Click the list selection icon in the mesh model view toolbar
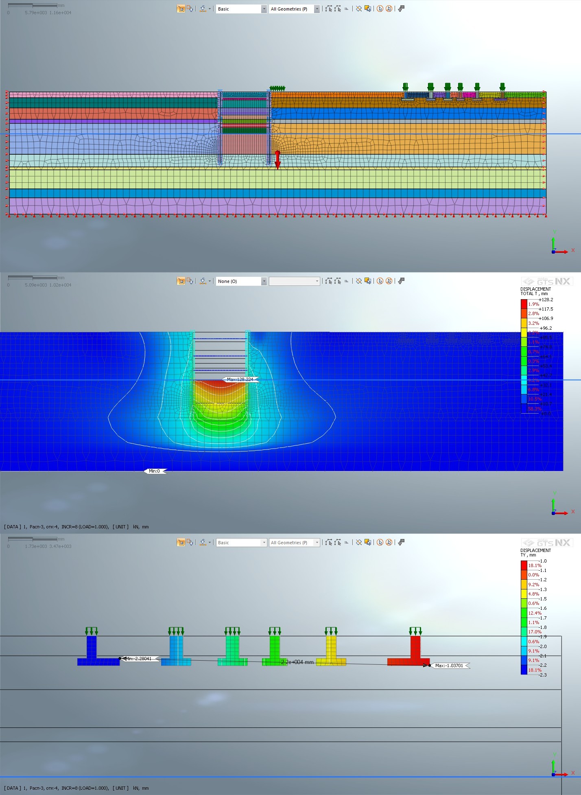This screenshot has height=795, width=581. tap(346, 9)
